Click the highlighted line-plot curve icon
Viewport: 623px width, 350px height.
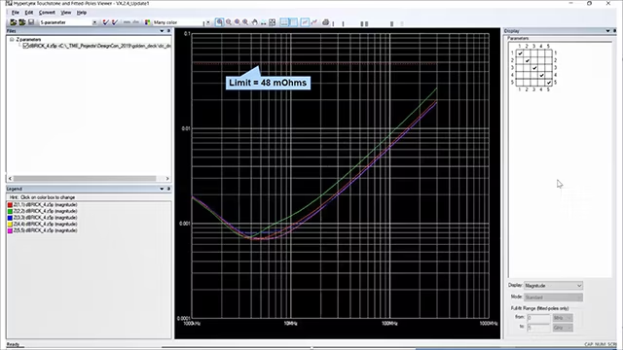pos(305,22)
